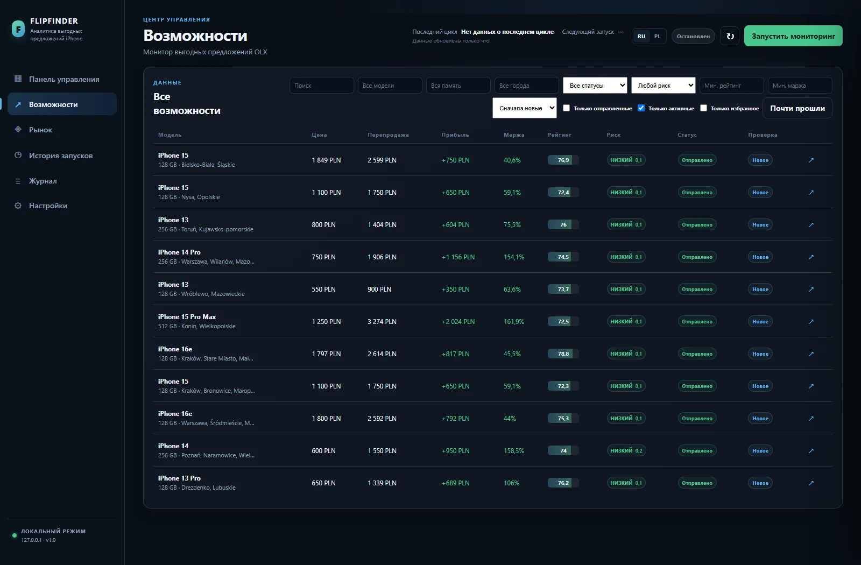Click the diamond icon next to Рынок

tap(18, 129)
